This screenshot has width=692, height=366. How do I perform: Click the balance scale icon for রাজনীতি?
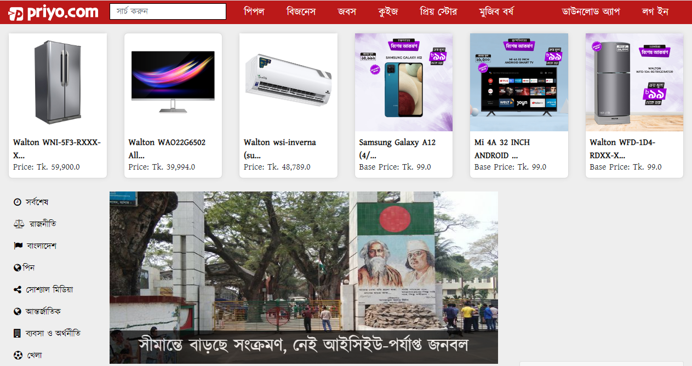pyautogui.click(x=18, y=224)
